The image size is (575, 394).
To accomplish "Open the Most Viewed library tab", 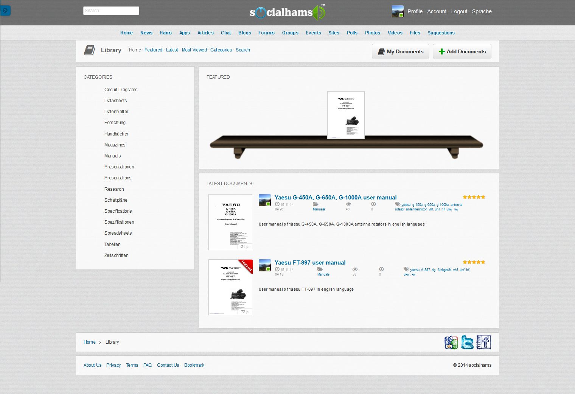I will tap(194, 50).
